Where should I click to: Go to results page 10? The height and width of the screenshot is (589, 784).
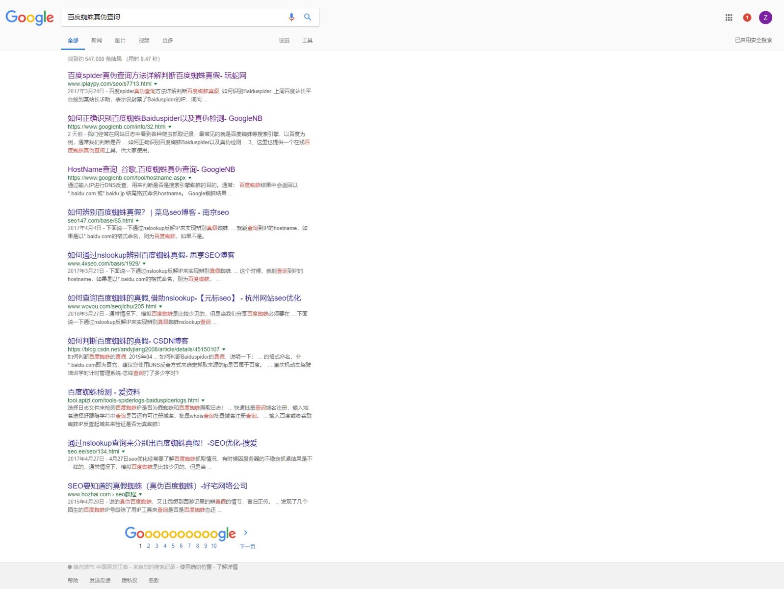(x=214, y=546)
